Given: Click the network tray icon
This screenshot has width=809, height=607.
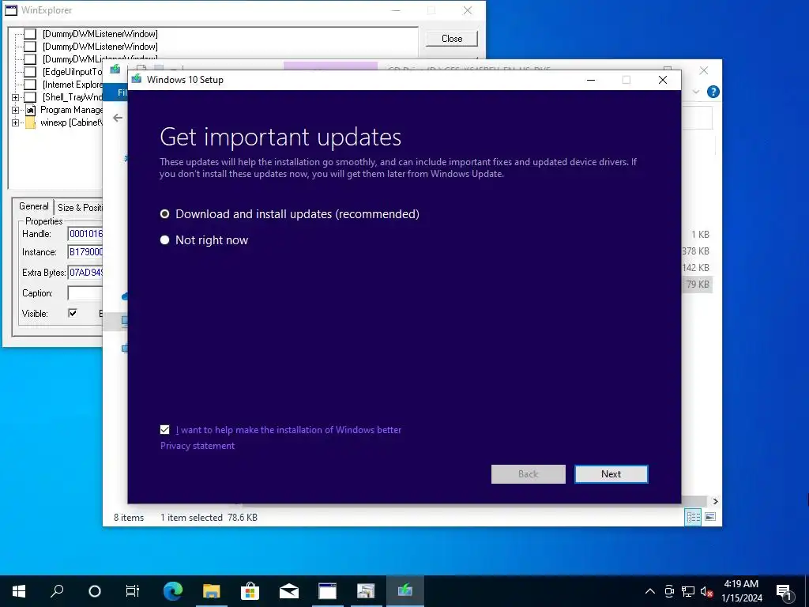Looking at the screenshot, I should (688, 591).
